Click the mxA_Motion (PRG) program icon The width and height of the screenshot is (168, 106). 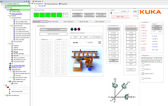[14, 30]
